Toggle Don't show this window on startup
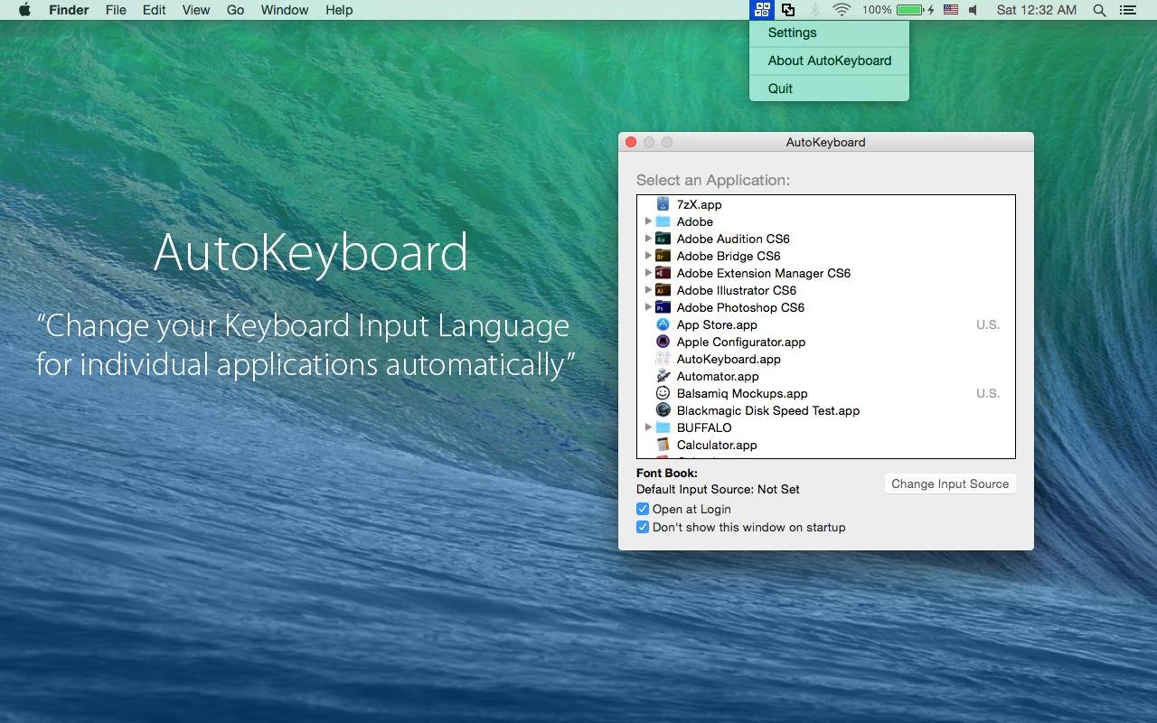 (643, 527)
